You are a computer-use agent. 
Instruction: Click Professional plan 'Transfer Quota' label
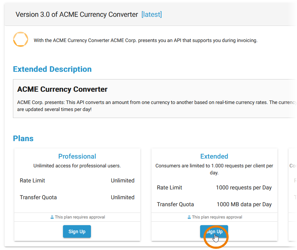[38, 197]
